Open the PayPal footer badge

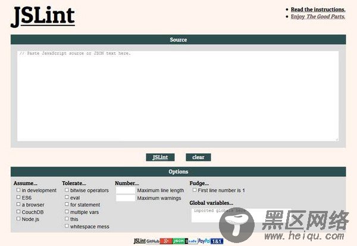pos(204,241)
